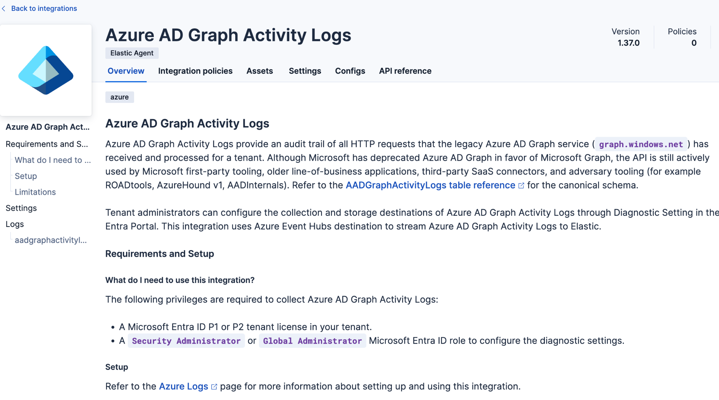Viewport: 719px width, 400px height.
Task: Select 'What do I need to ...' sidebar item
Action: 53,160
